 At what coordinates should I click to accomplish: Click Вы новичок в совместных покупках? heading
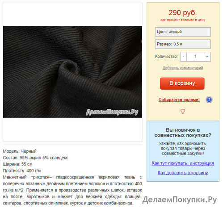pyautogui.click(x=183, y=133)
